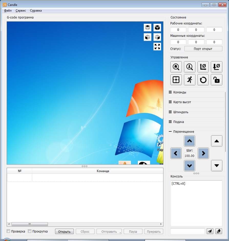
Task: Click the Открыть button
Action: (64, 231)
